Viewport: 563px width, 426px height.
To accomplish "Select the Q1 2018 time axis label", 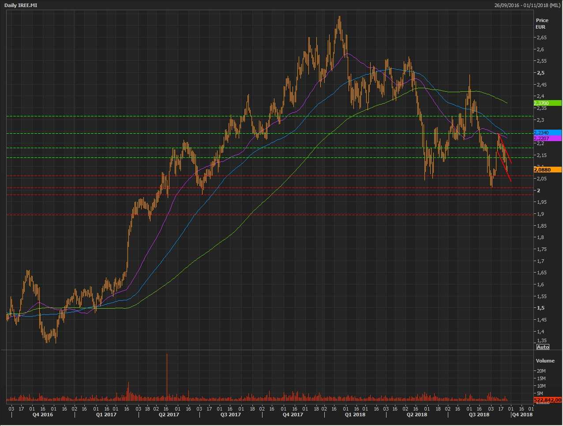I will pyautogui.click(x=355, y=415).
